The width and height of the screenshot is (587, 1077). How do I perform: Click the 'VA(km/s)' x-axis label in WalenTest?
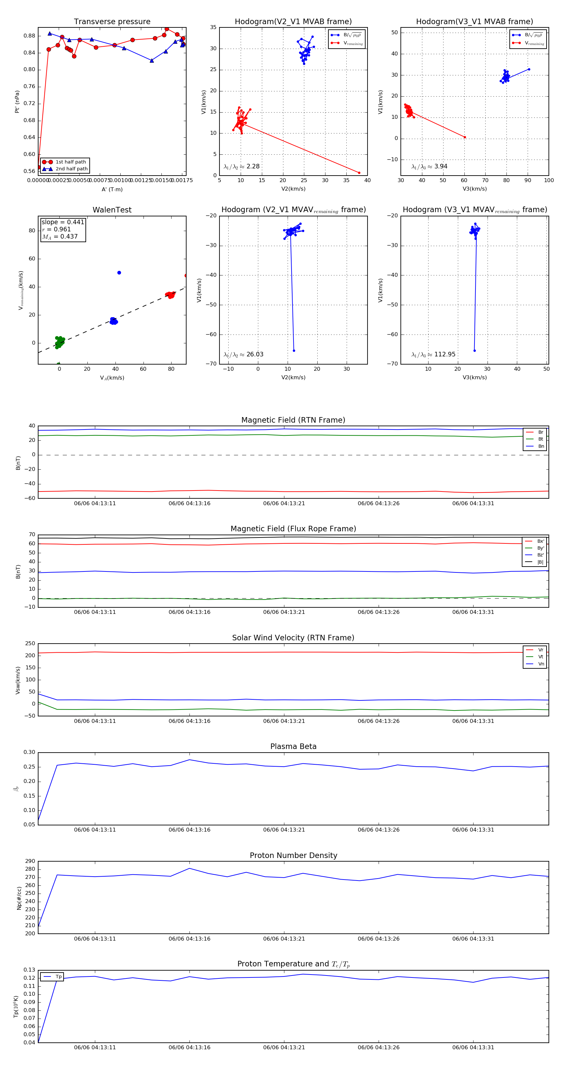(x=112, y=378)
